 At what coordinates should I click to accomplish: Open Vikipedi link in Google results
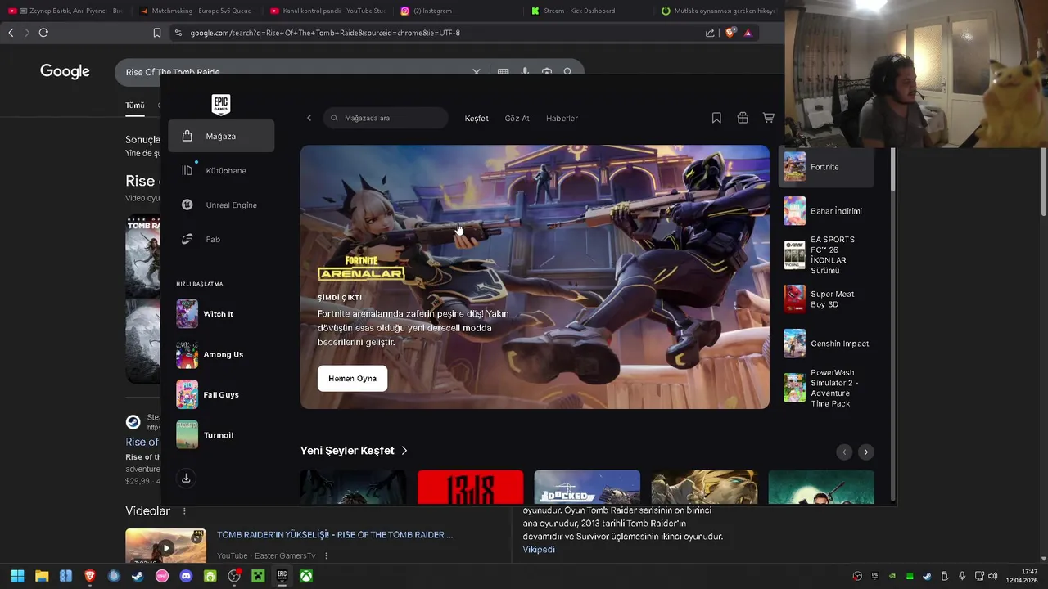pos(539,550)
